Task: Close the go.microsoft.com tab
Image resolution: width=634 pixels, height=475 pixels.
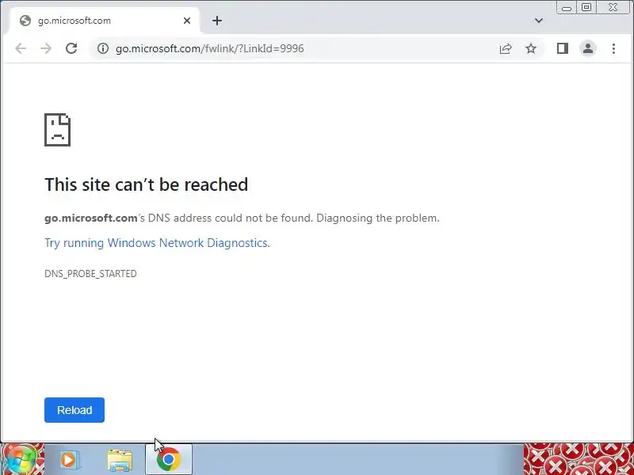Action: coord(187,21)
